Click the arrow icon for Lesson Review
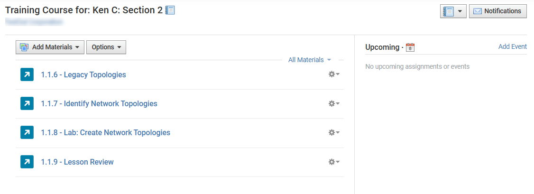Viewport: 534px width, 194px height. coord(27,162)
